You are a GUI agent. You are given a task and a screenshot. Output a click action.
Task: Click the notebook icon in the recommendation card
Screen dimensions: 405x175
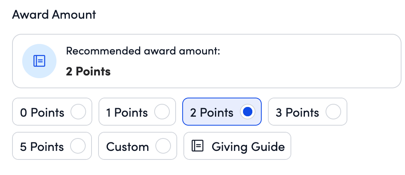(x=39, y=61)
